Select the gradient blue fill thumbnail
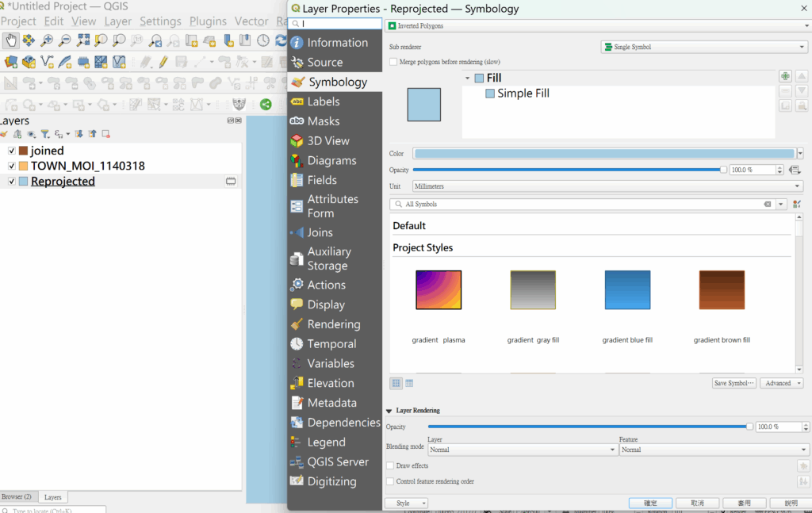812x513 pixels. (628, 290)
